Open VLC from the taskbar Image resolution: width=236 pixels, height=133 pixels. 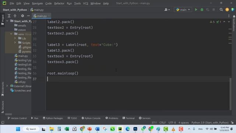[x=173, y=129]
